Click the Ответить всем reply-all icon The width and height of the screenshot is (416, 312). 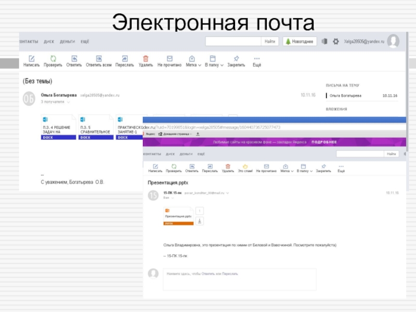(x=98, y=59)
